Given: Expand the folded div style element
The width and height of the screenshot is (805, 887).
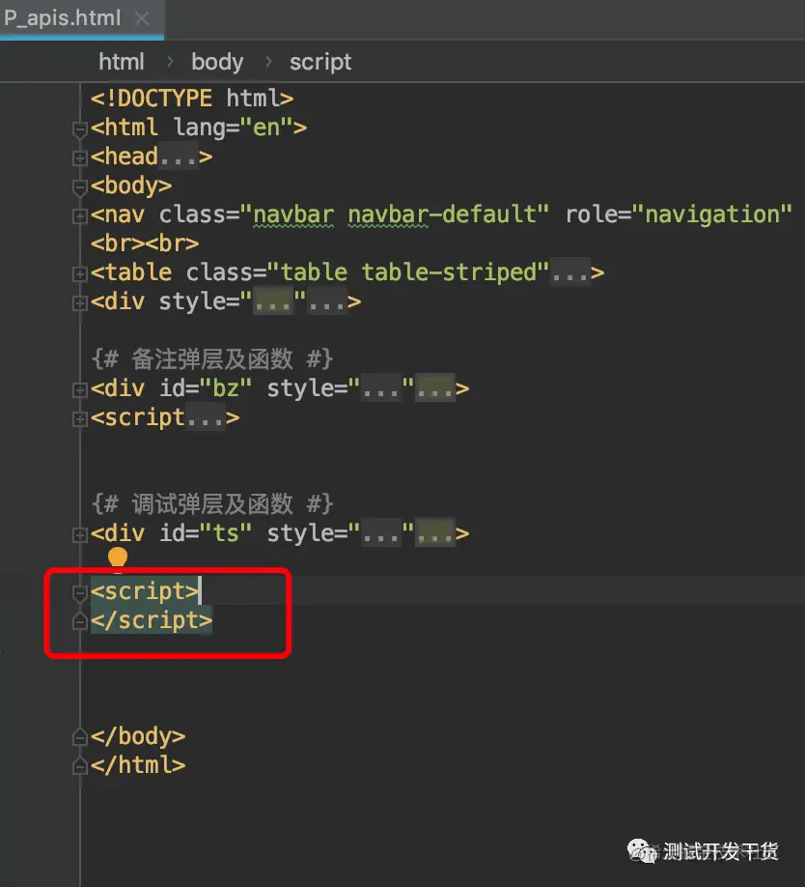Looking at the screenshot, I should [80, 303].
